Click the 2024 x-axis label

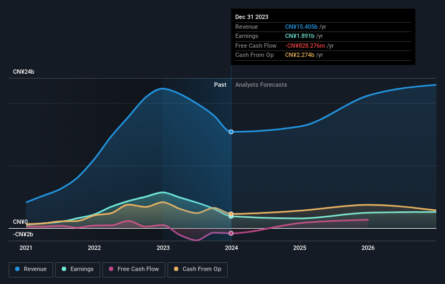(x=231, y=248)
